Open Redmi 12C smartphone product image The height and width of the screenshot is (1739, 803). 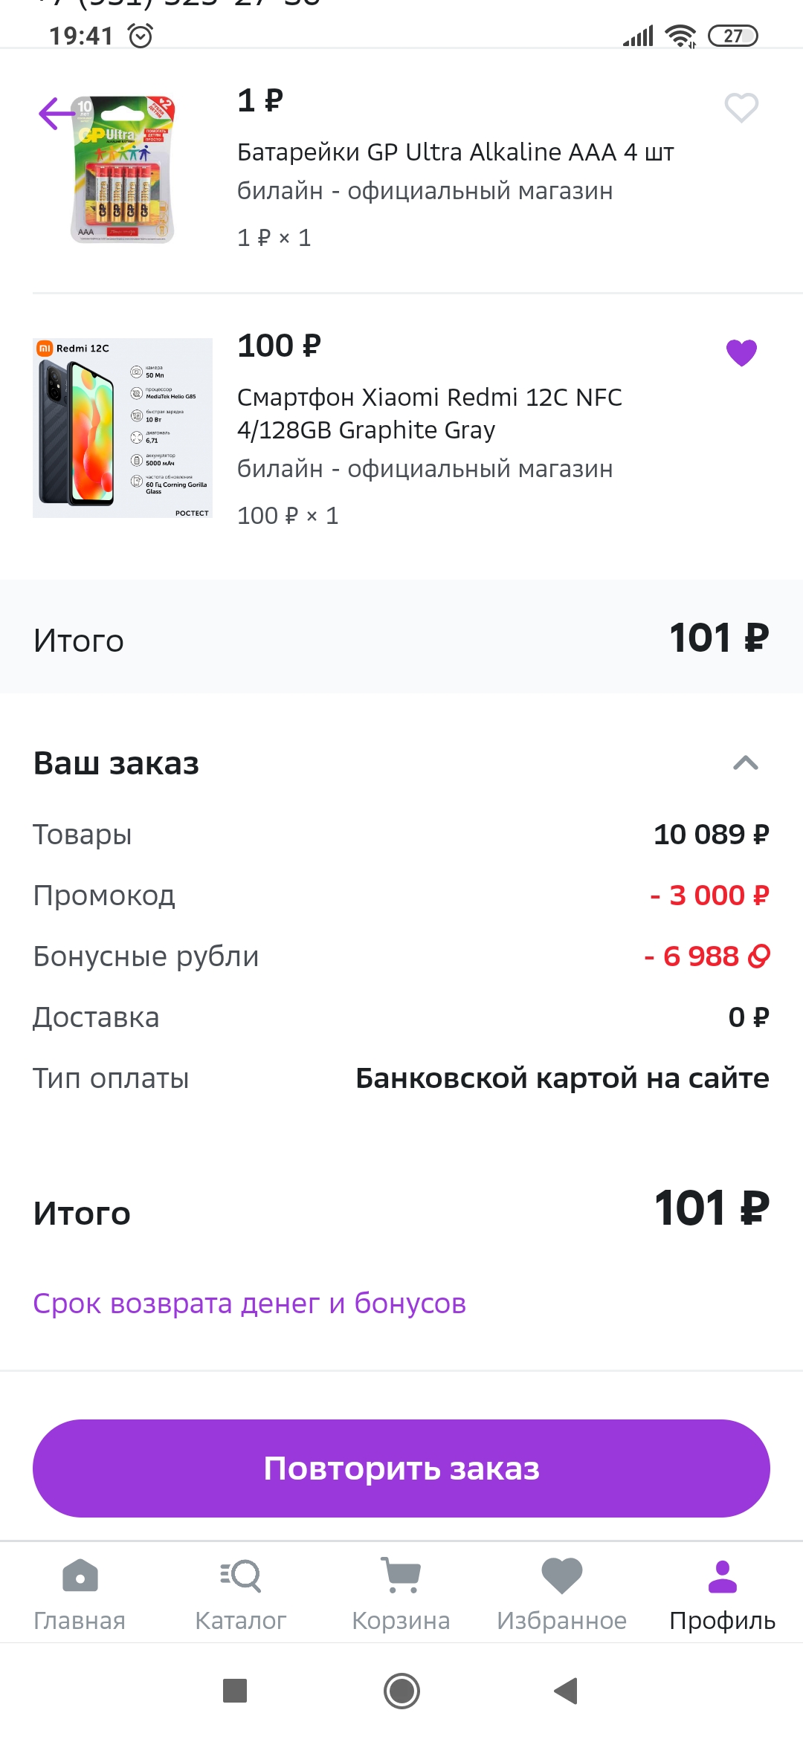click(123, 428)
